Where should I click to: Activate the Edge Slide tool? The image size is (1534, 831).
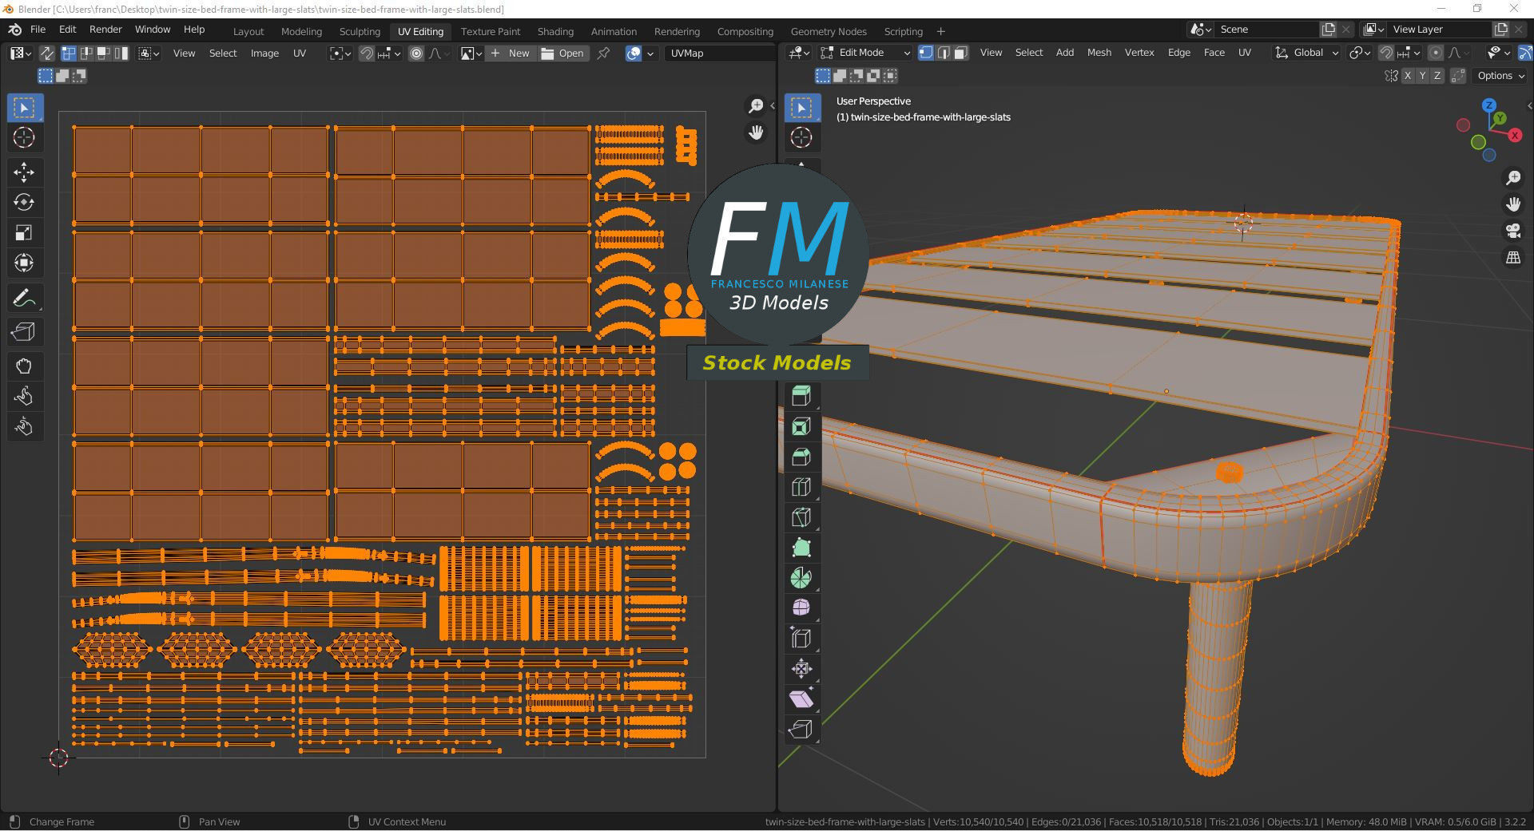click(x=801, y=639)
